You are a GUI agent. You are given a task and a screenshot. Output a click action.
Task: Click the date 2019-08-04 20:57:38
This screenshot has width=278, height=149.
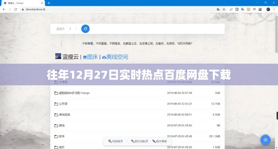point(179,93)
